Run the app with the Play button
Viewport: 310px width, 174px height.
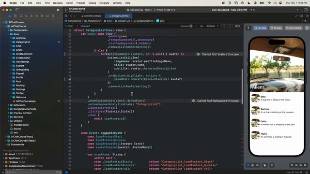[x=58, y=10]
